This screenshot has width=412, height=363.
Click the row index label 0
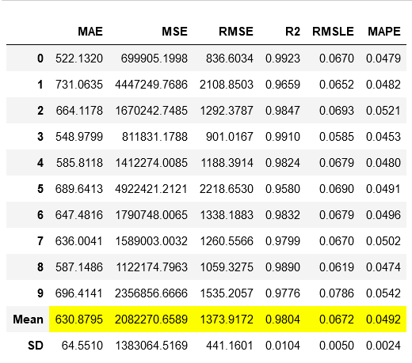pos(40,59)
